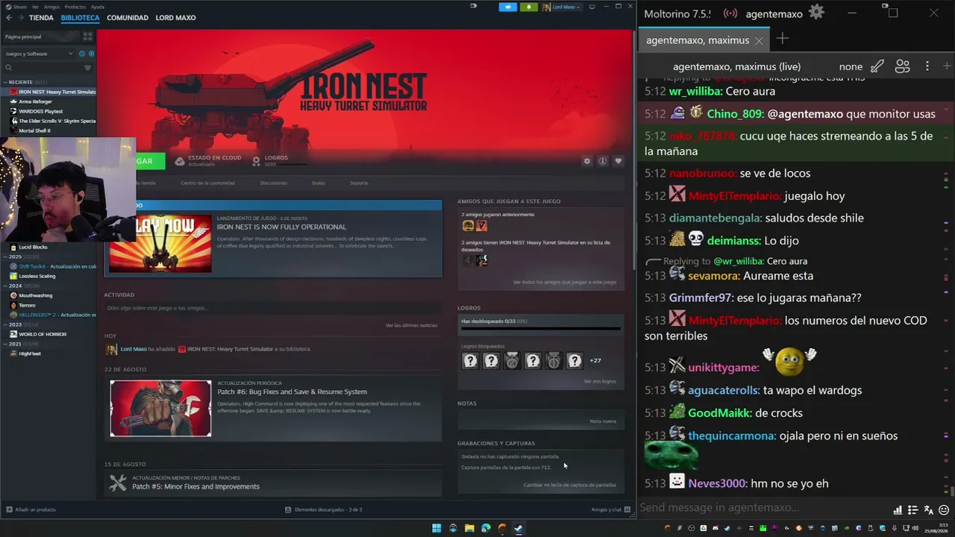Open the chat translate icon

coord(928,510)
